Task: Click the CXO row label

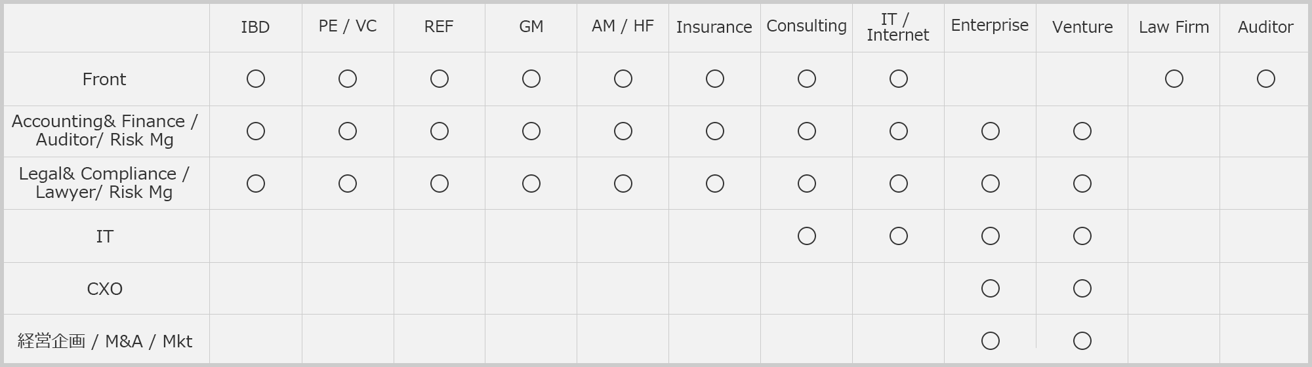Action: pos(105,289)
